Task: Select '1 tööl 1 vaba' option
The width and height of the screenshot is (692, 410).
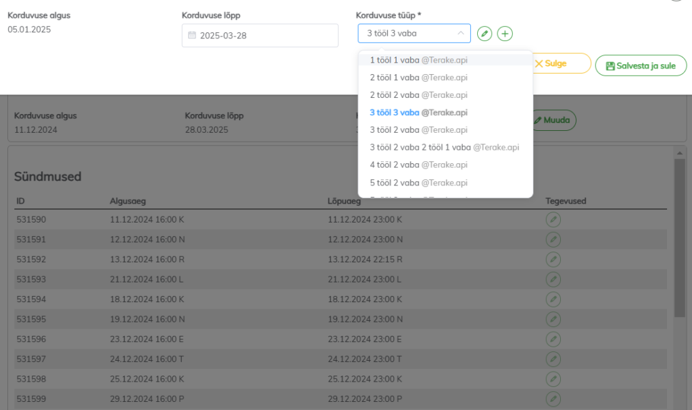Action: point(418,60)
